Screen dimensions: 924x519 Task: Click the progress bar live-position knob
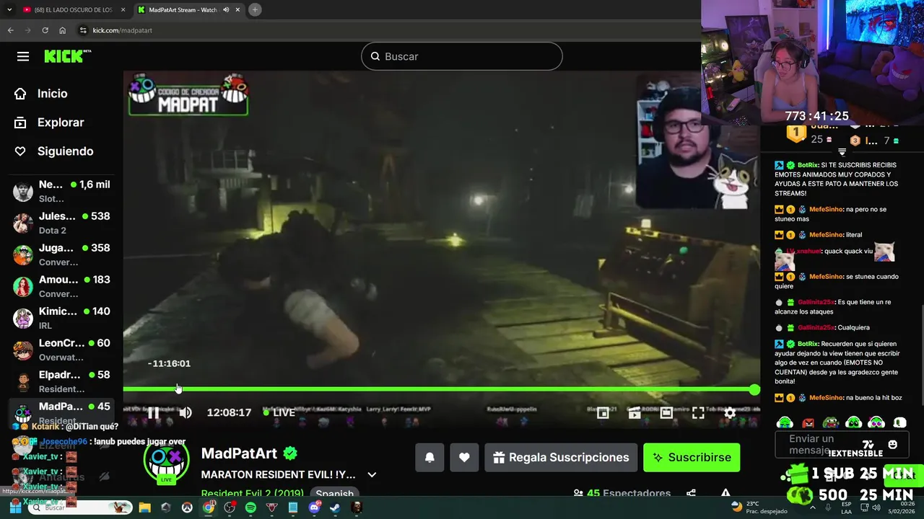coord(754,390)
